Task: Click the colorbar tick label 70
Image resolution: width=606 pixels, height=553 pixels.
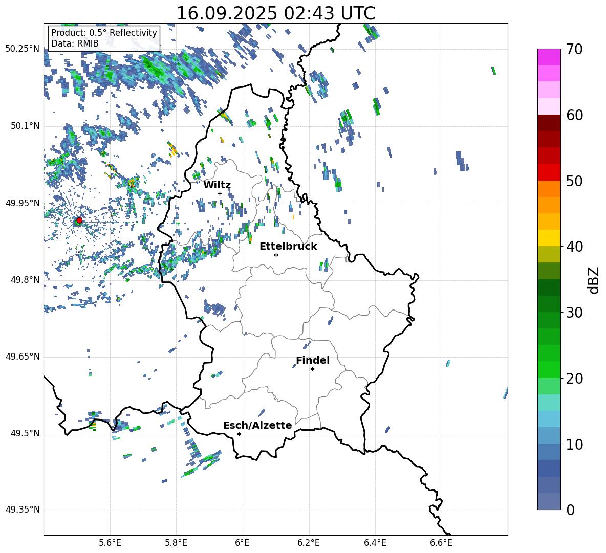Action: [x=574, y=49]
